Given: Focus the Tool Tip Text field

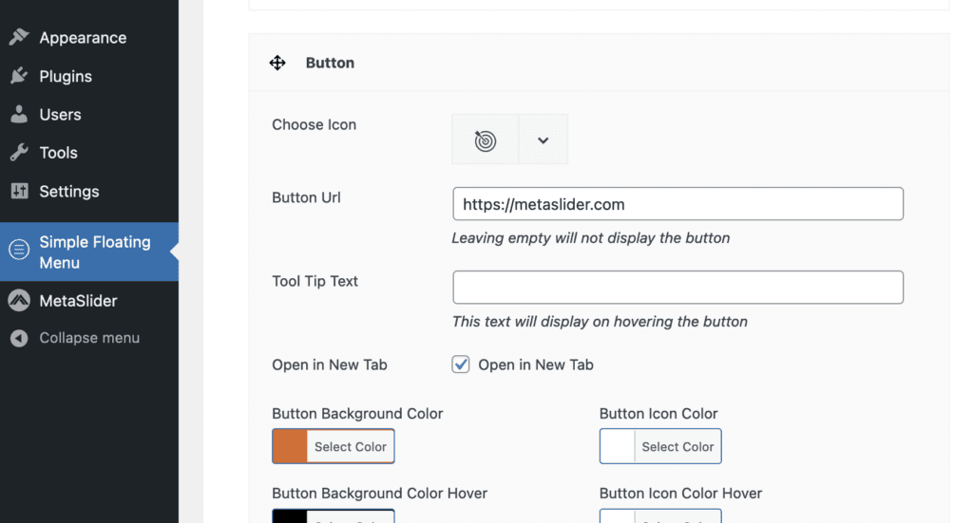Looking at the screenshot, I should 677,288.
